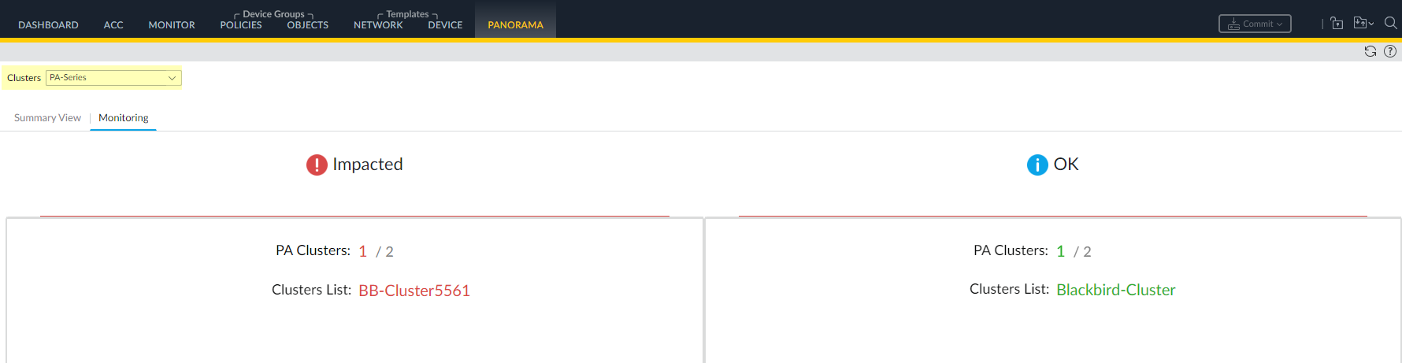Open the OBJECTS section
This screenshot has height=363, width=1402.
307,25
